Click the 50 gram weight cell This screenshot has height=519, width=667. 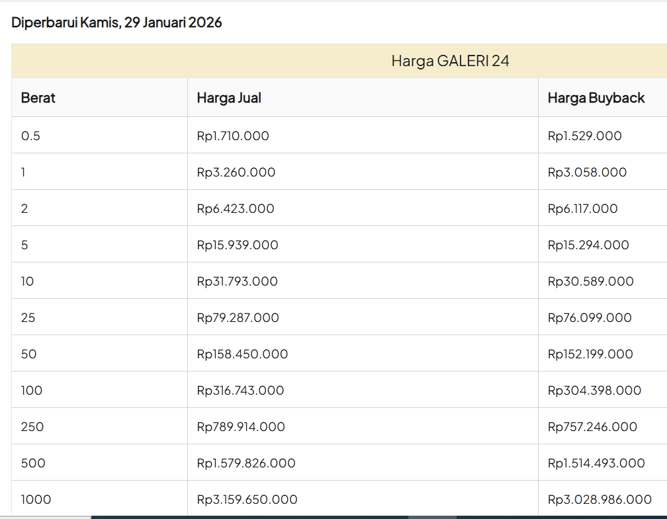pos(28,354)
